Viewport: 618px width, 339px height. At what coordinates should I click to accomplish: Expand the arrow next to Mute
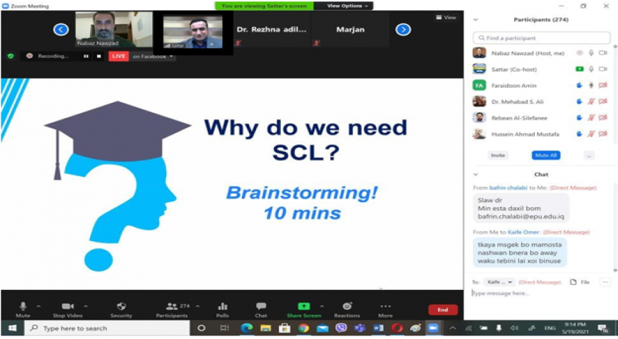tap(39, 306)
